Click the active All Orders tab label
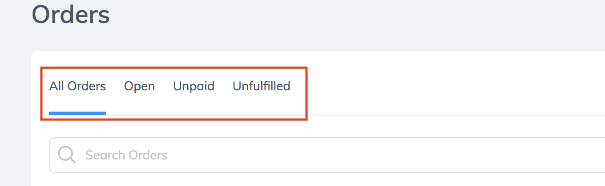This screenshot has height=186, width=605. pos(77,86)
